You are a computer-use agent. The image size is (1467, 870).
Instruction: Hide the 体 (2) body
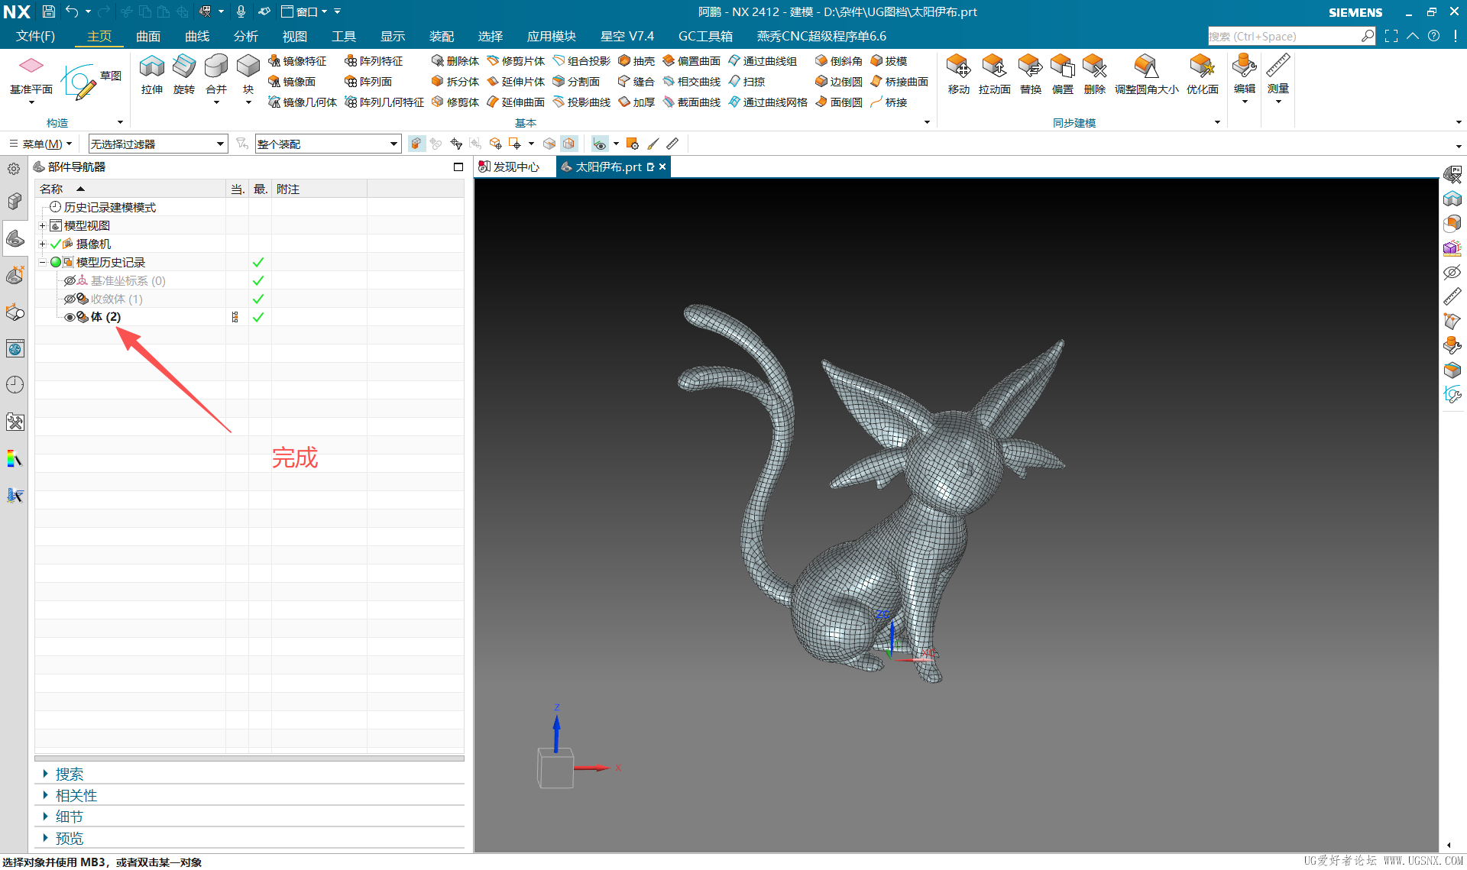tap(70, 318)
